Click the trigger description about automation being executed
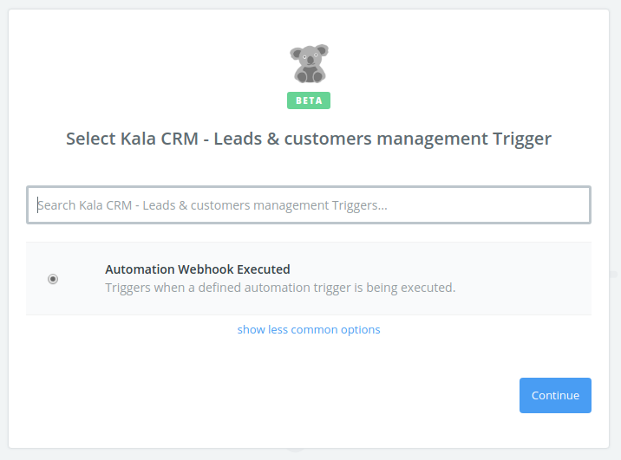This screenshot has height=460, width=621. pos(280,288)
